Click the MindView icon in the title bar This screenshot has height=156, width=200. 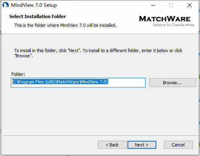click(x=6, y=5)
